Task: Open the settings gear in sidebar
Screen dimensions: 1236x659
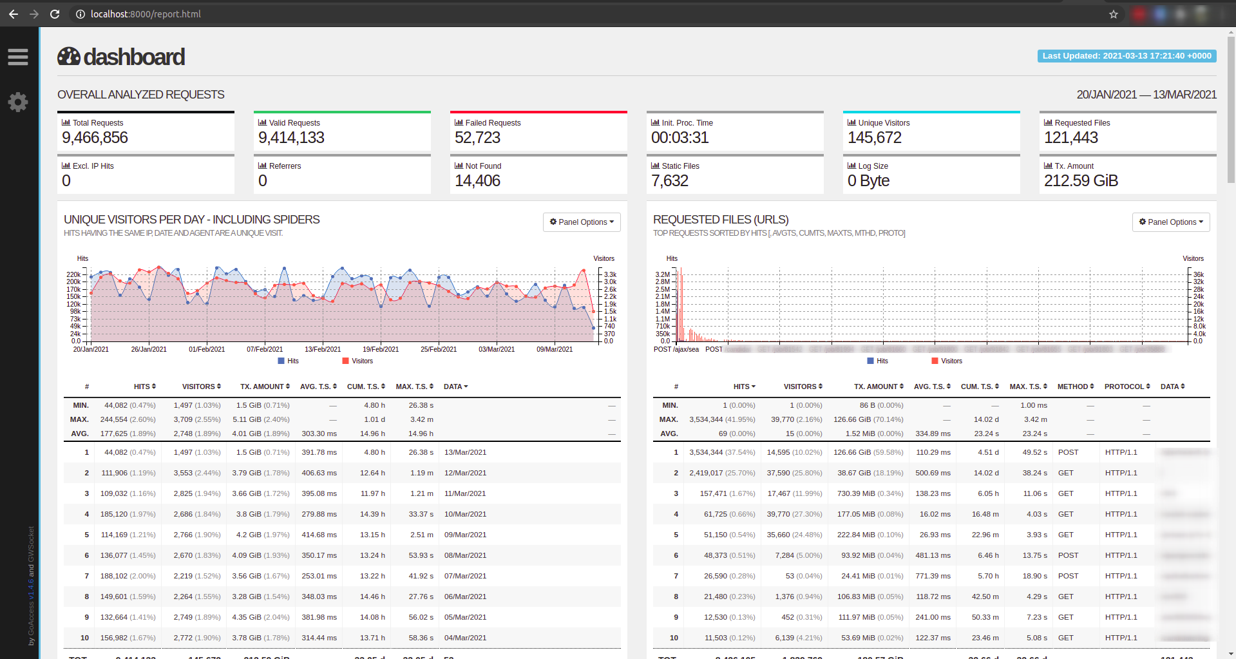Action: pyautogui.click(x=18, y=102)
